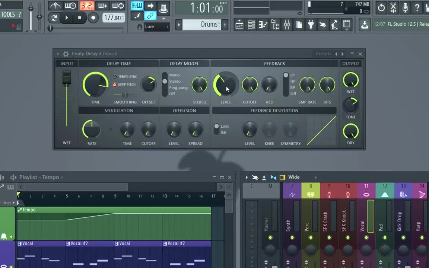Image resolution: width=429 pixels, height=268 pixels.
Task: Open the view layout arrangement dropdown
Action: pos(347,25)
